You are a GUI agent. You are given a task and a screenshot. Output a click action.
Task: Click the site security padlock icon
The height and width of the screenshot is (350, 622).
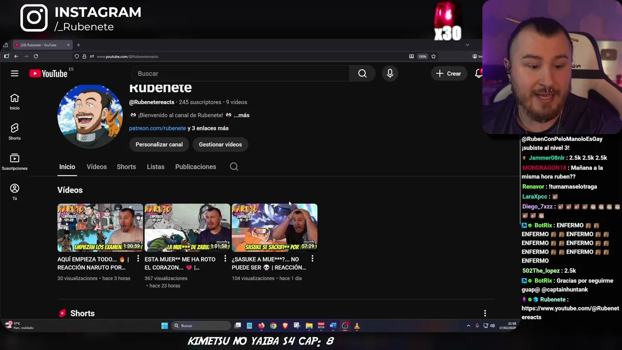[x=84, y=56]
